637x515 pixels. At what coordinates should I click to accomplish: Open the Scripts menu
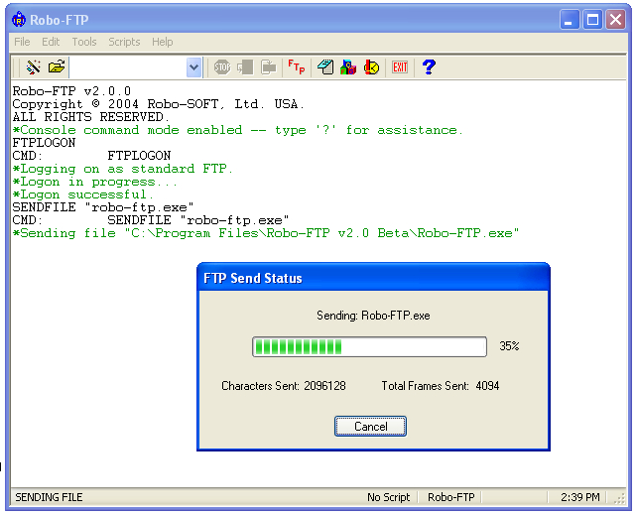click(x=124, y=42)
